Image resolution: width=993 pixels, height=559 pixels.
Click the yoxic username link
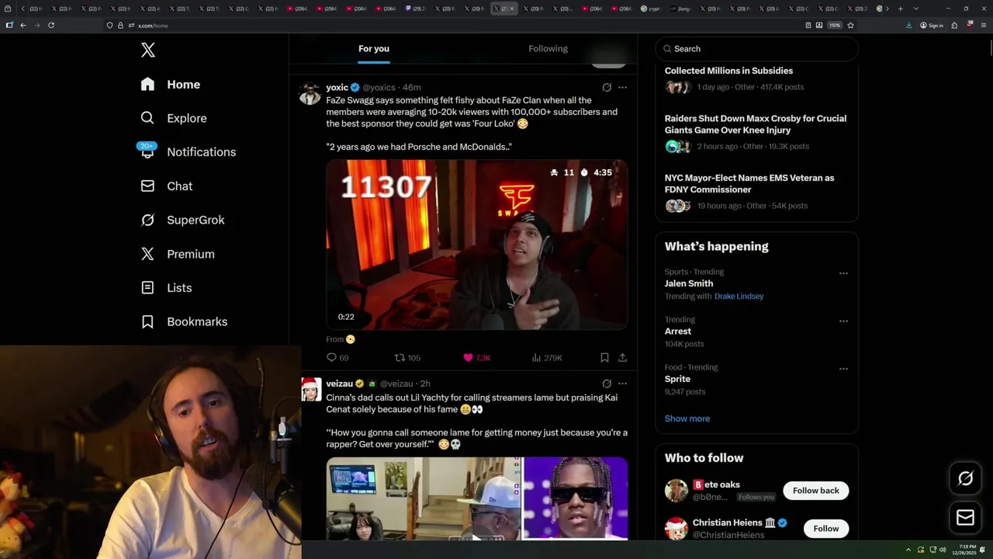[337, 88]
